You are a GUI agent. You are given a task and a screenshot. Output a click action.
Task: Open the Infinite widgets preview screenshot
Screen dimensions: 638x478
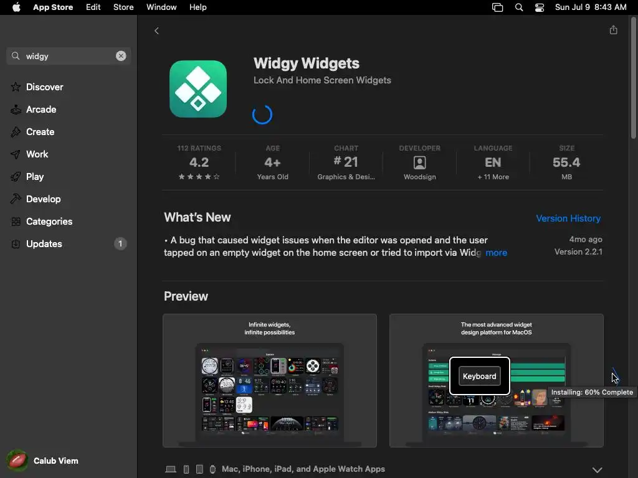coord(270,380)
